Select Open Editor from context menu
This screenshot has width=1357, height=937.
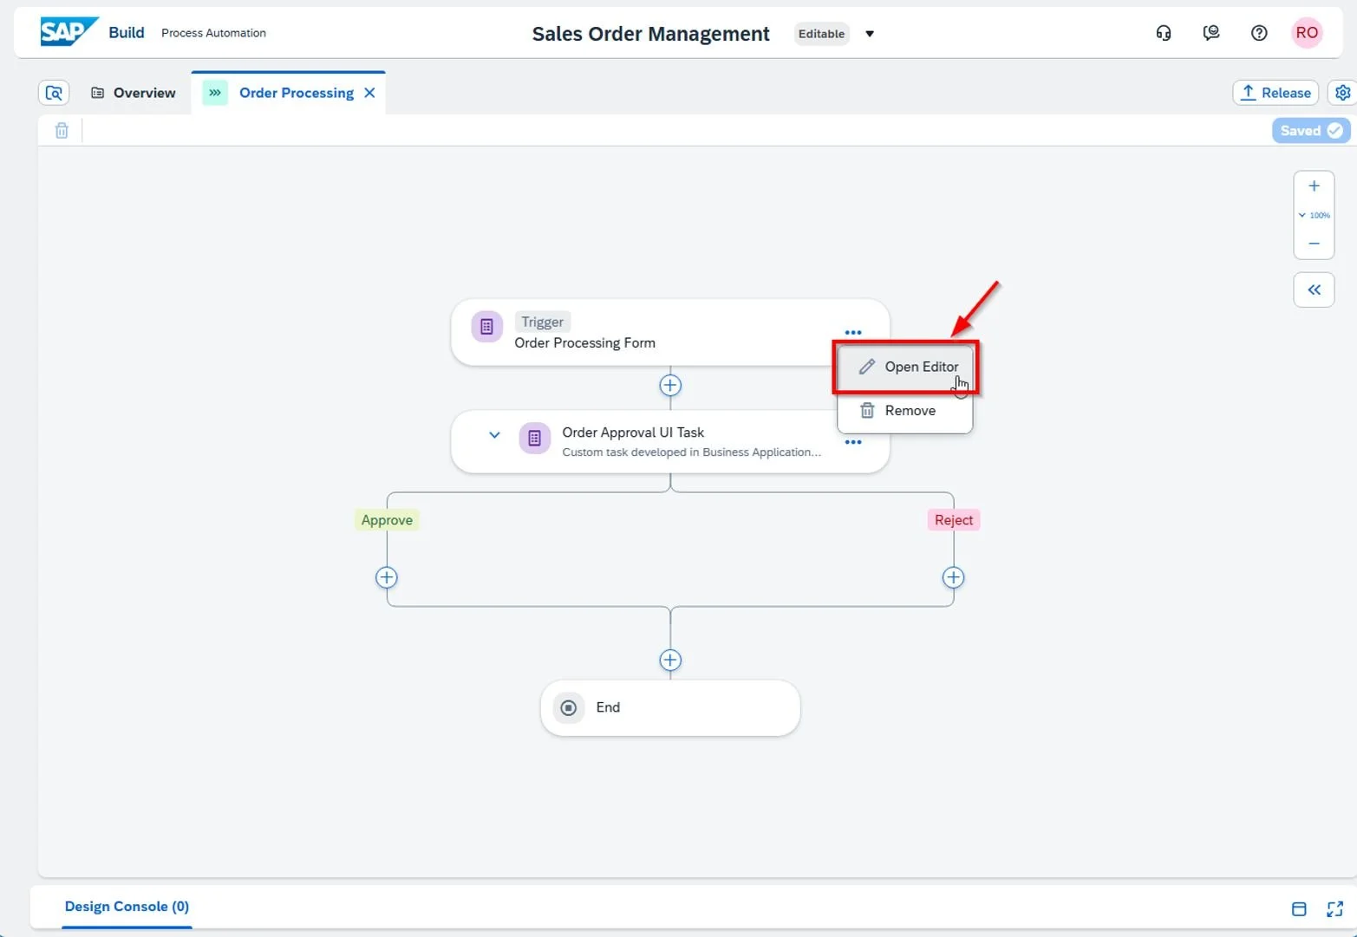[x=905, y=367]
